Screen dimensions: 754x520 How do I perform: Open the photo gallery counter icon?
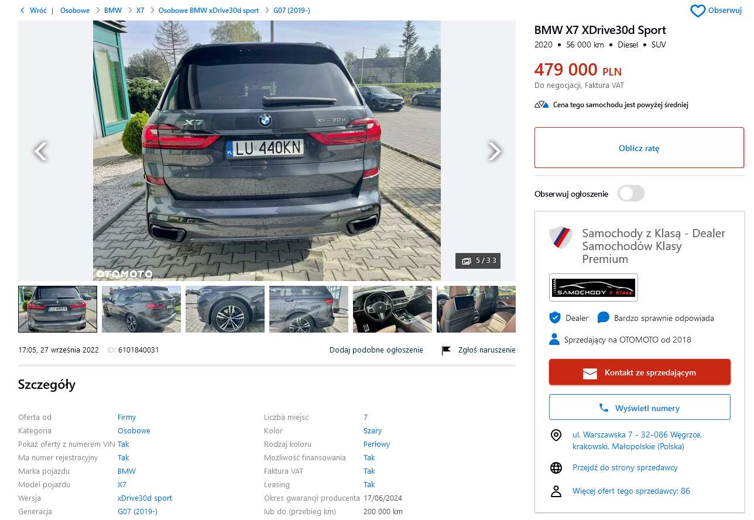point(467,261)
